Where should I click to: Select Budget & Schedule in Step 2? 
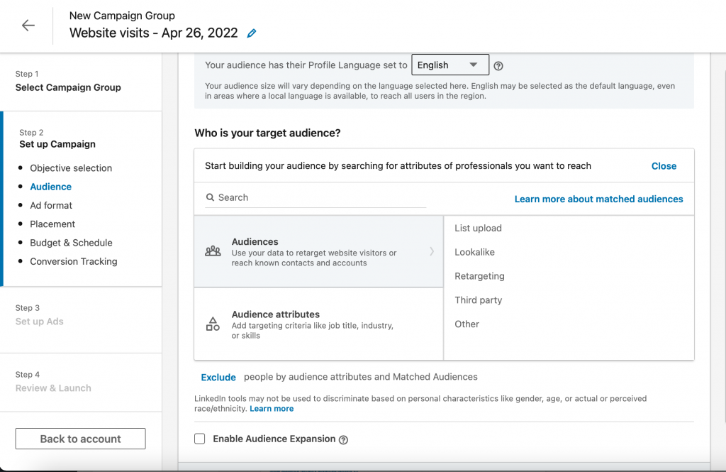[x=71, y=242]
